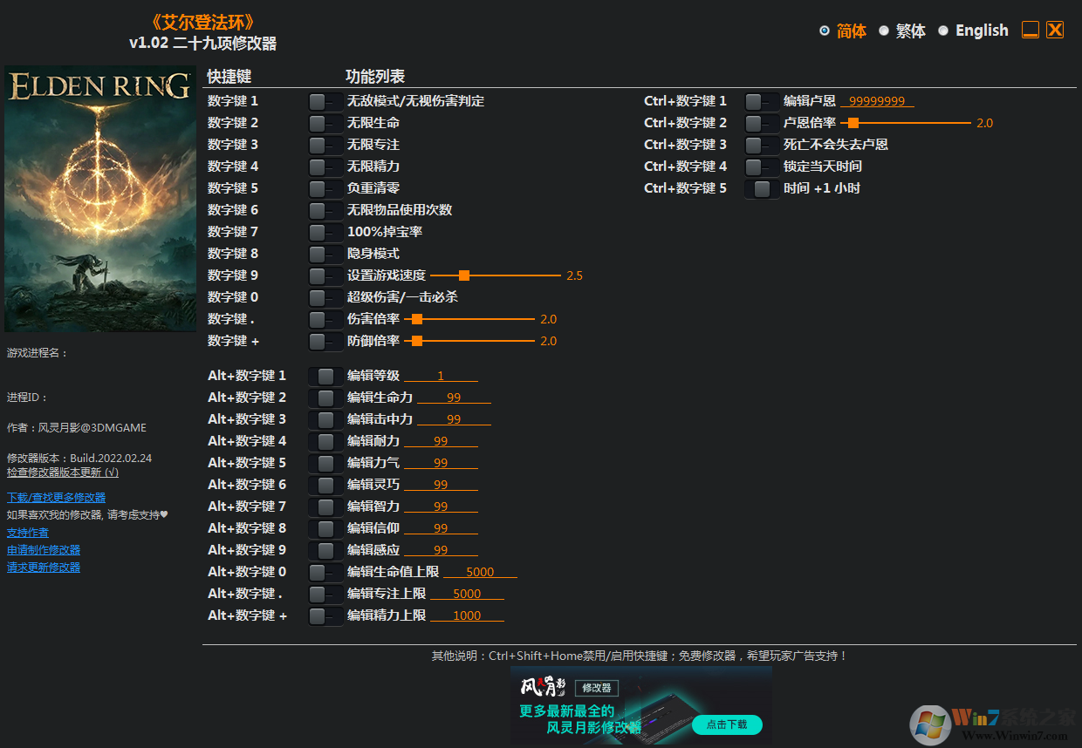The height and width of the screenshot is (748, 1082).
Task: Click the 编辑卢恩 value field showing 99999999
Action: coord(875,100)
